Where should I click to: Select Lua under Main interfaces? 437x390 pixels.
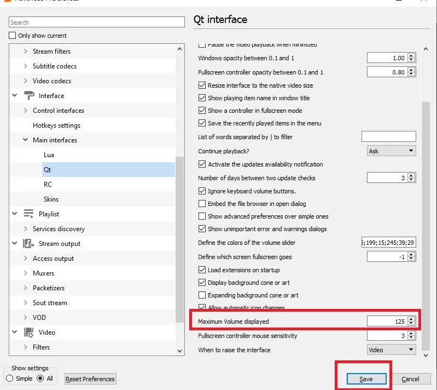(x=49, y=154)
